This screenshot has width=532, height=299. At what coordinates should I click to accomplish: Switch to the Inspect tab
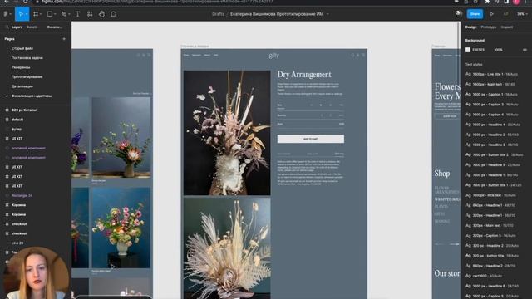[x=507, y=27]
